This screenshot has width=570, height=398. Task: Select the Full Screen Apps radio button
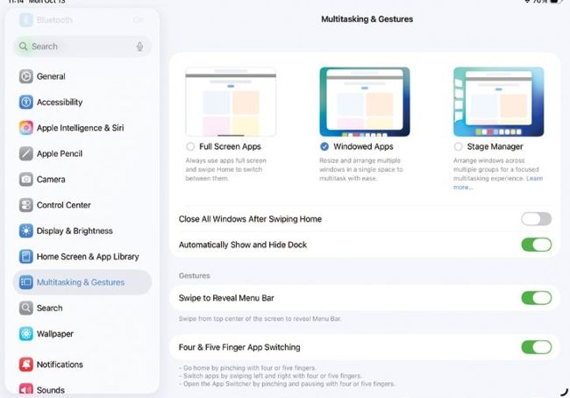click(x=190, y=146)
